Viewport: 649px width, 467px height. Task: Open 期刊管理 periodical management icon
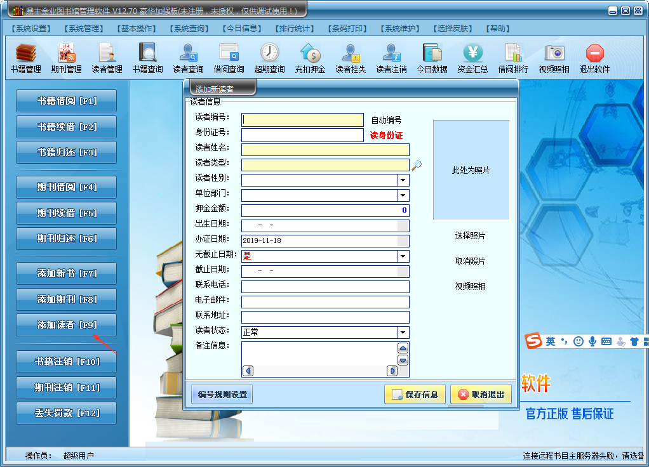click(x=66, y=53)
